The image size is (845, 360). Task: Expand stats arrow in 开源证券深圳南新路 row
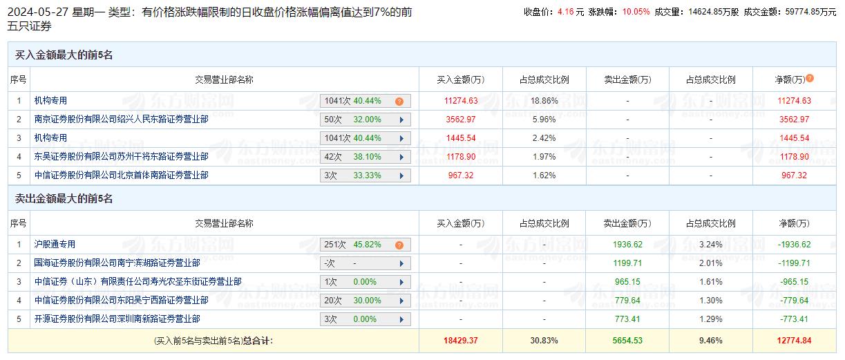coord(401,319)
